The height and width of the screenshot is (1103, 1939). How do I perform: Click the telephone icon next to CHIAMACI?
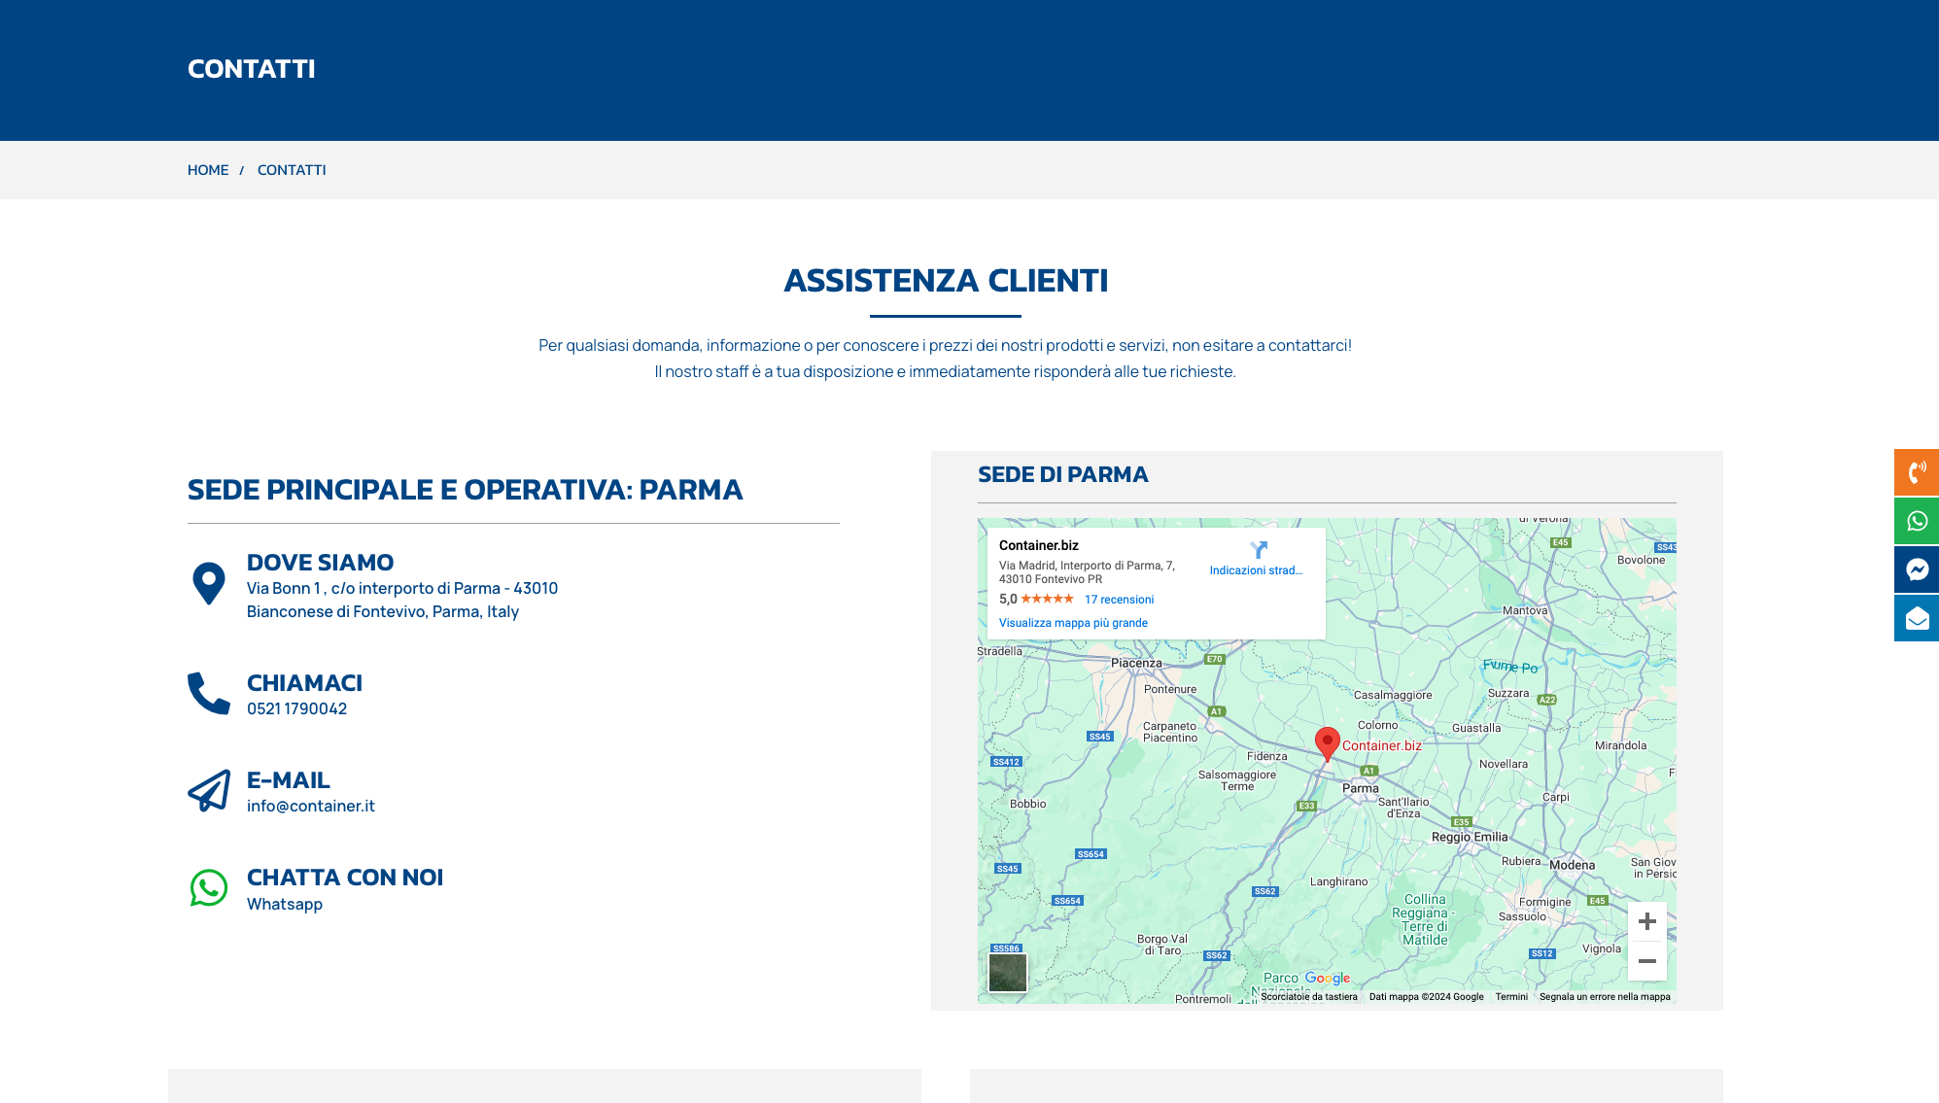pyautogui.click(x=205, y=692)
